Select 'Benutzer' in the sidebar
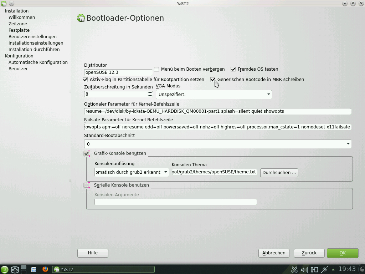 (18, 69)
